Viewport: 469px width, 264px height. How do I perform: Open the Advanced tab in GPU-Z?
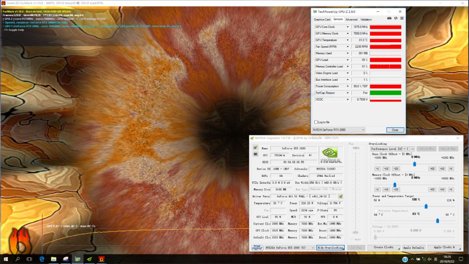pyautogui.click(x=351, y=19)
